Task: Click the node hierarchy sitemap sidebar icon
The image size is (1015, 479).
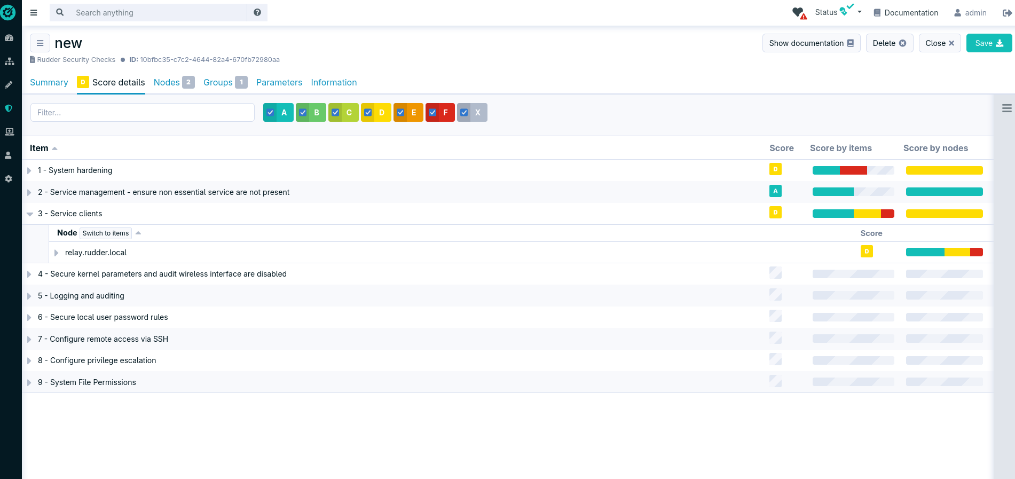Action: [x=9, y=61]
